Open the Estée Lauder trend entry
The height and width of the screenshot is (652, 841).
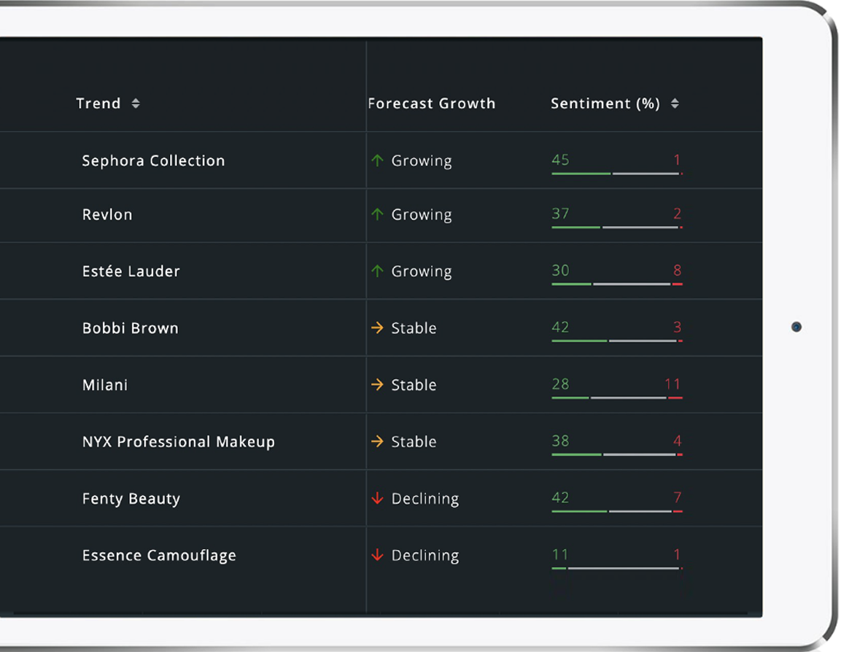click(x=131, y=271)
